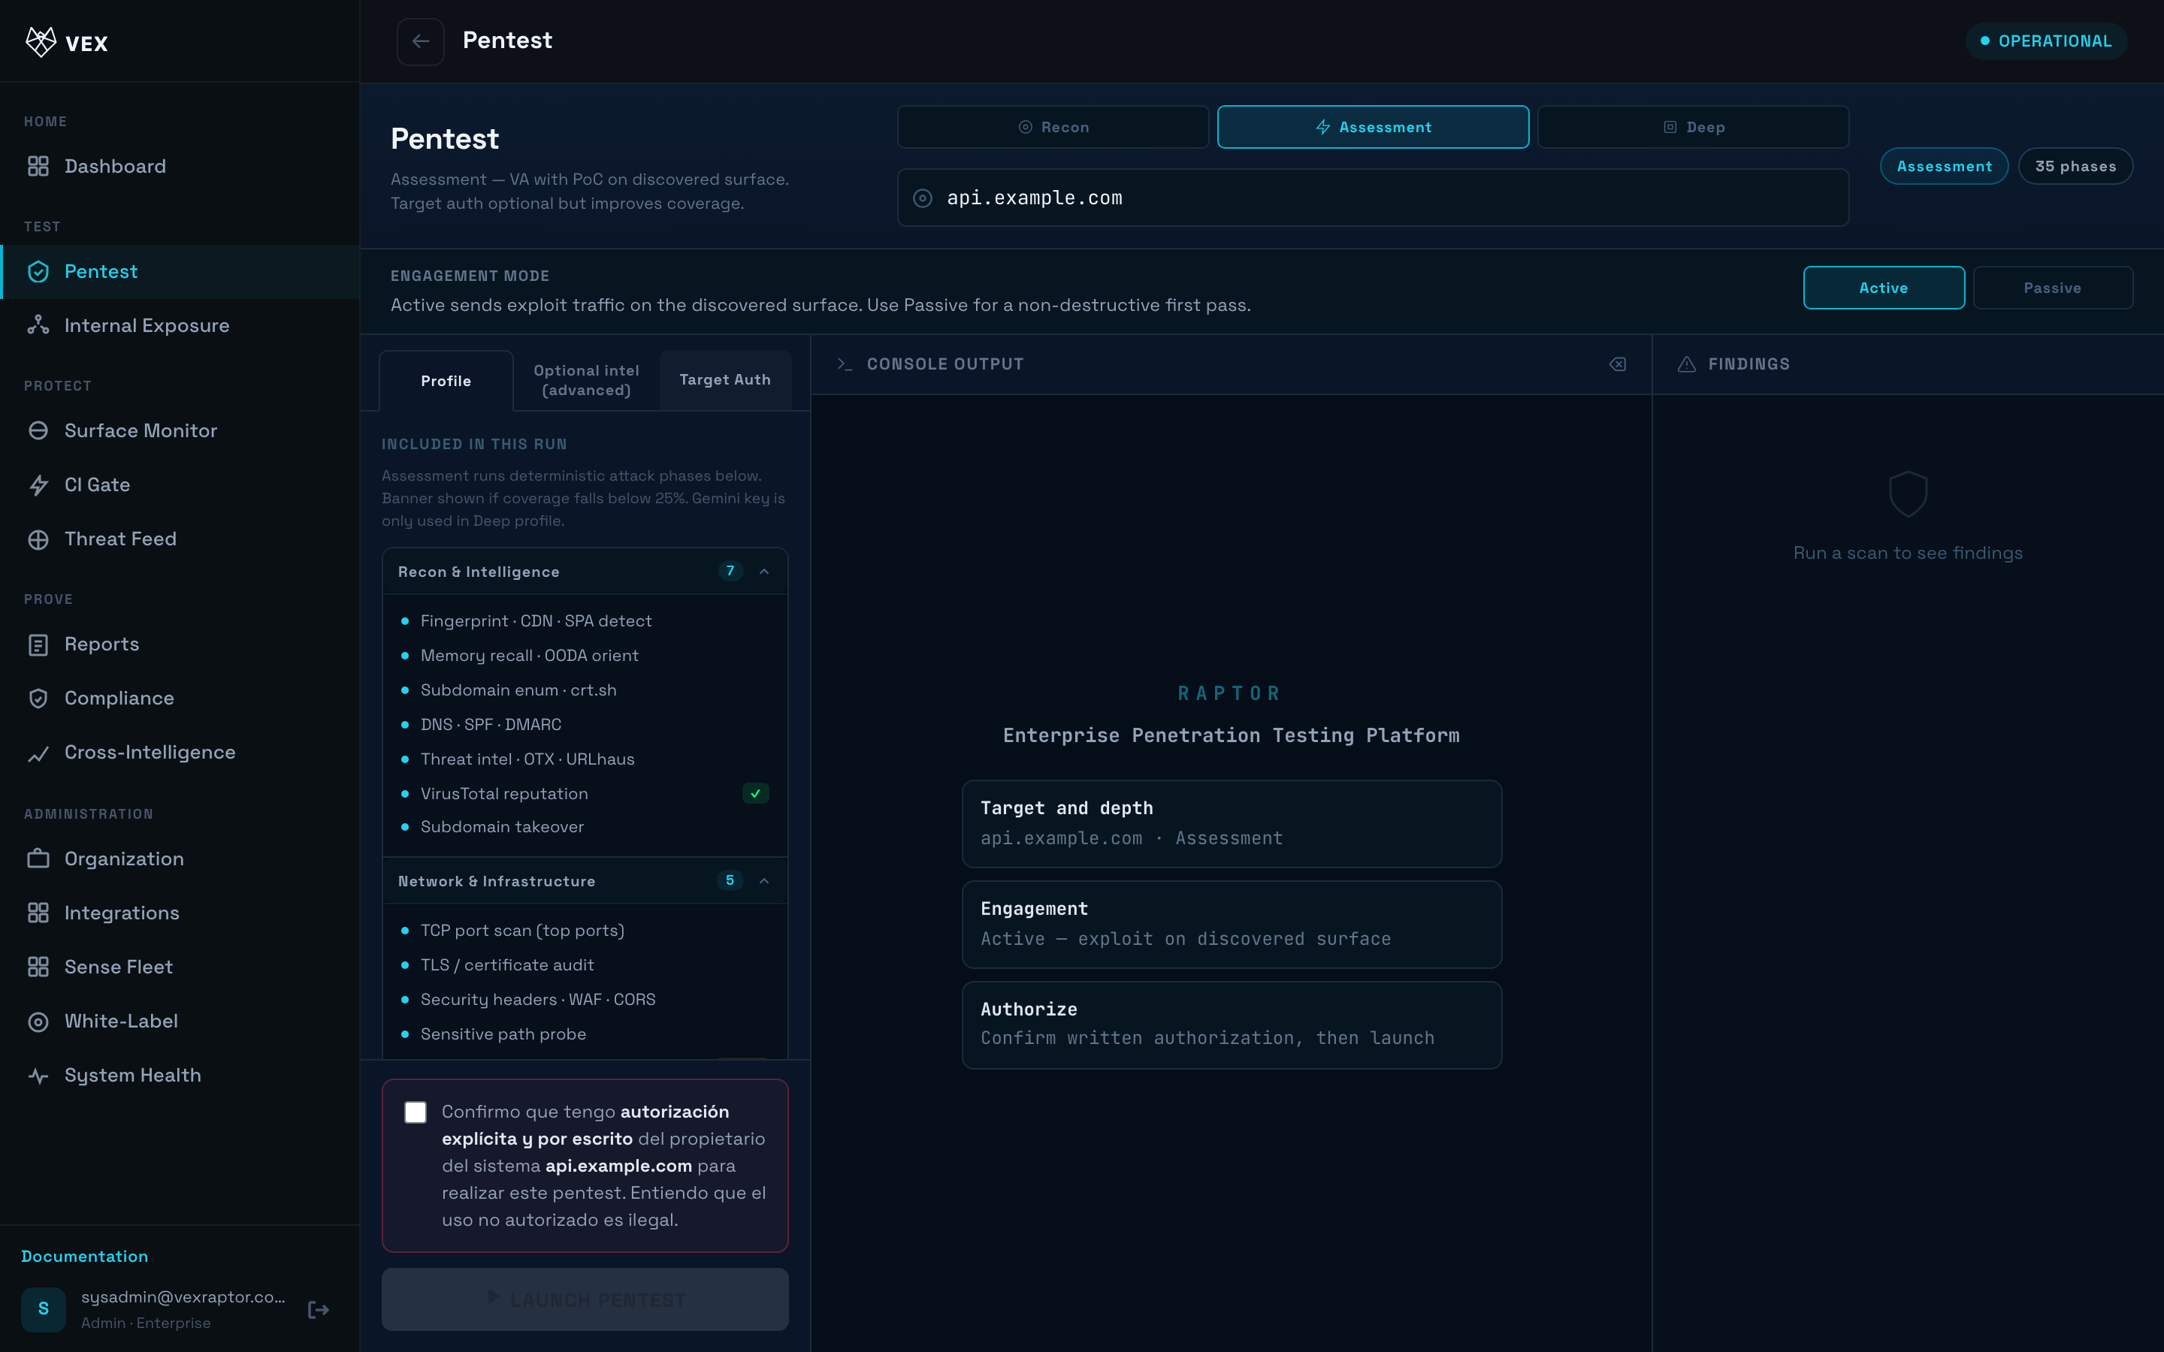Viewport: 2164px width, 1352px height.
Task: Open System Health page
Action: (x=180, y=1075)
